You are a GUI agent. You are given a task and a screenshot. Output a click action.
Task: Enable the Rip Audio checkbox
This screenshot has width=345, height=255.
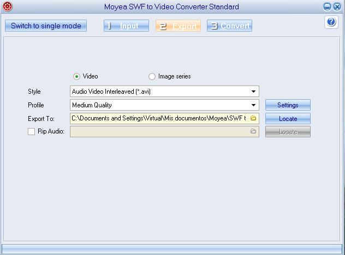click(31, 131)
